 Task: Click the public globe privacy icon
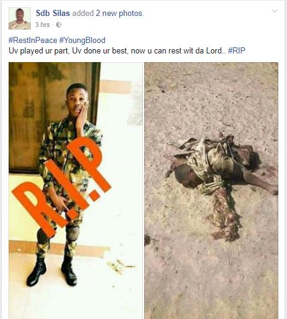click(59, 25)
